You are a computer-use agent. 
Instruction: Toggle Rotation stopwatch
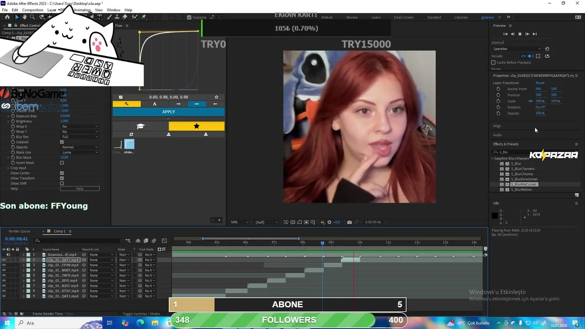[x=498, y=107]
